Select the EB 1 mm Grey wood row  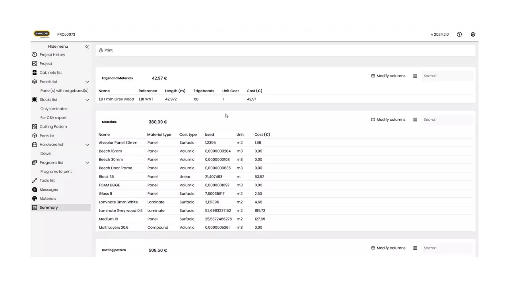coord(286,99)
